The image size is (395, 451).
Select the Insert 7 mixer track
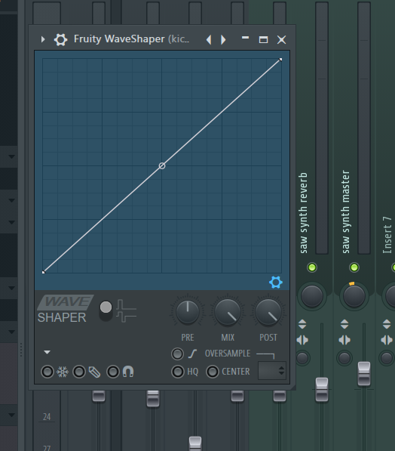(387, 235)
